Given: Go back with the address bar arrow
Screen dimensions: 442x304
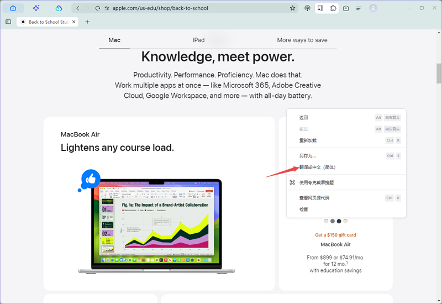Looking at the screenshot, I should tap(78, 8).
